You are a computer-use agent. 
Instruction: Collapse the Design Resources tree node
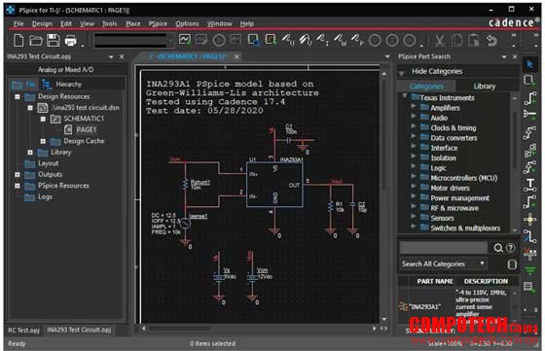coord(18,97)
